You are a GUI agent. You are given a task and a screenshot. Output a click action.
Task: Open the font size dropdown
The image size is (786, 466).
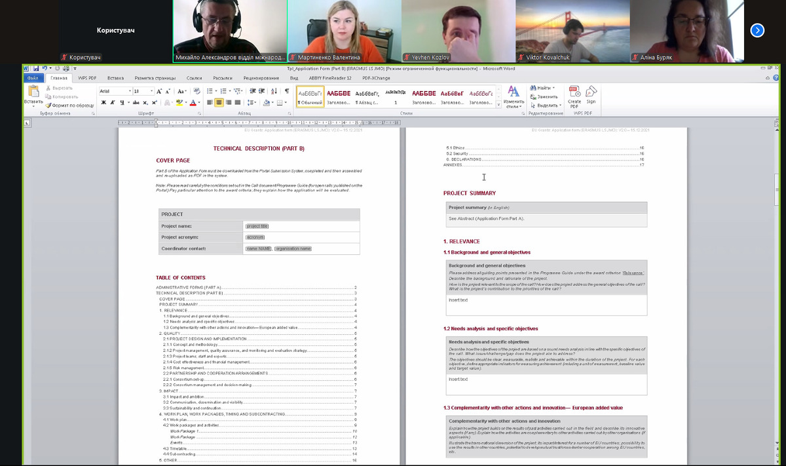coord(153,91)
